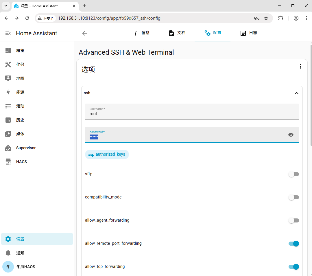Open the Chrome profile button

[296, 18]
